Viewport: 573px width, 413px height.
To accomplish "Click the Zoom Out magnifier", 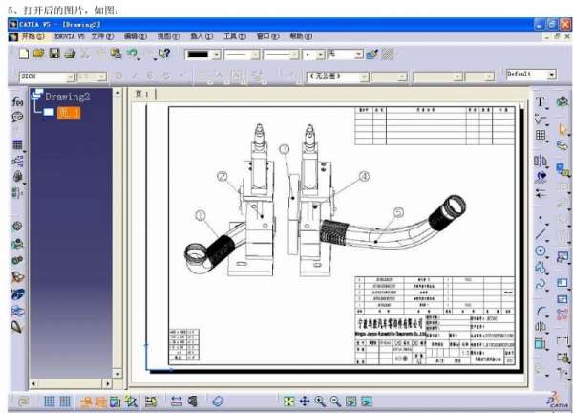I will click(x=335, y=402).
